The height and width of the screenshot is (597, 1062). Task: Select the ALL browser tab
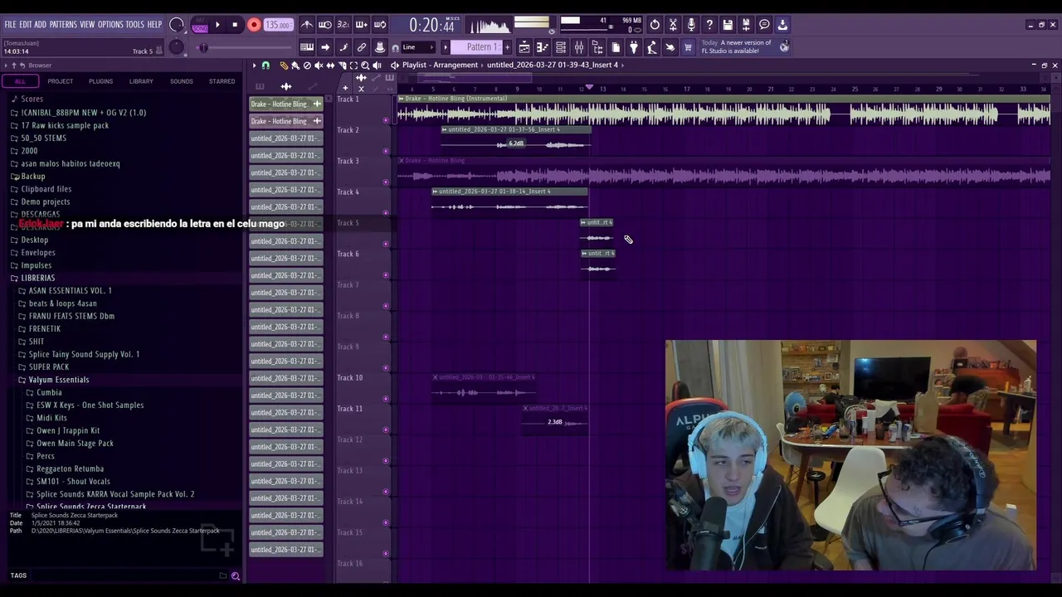coord(20,81)
